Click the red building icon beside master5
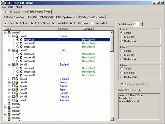 [9, 115]
